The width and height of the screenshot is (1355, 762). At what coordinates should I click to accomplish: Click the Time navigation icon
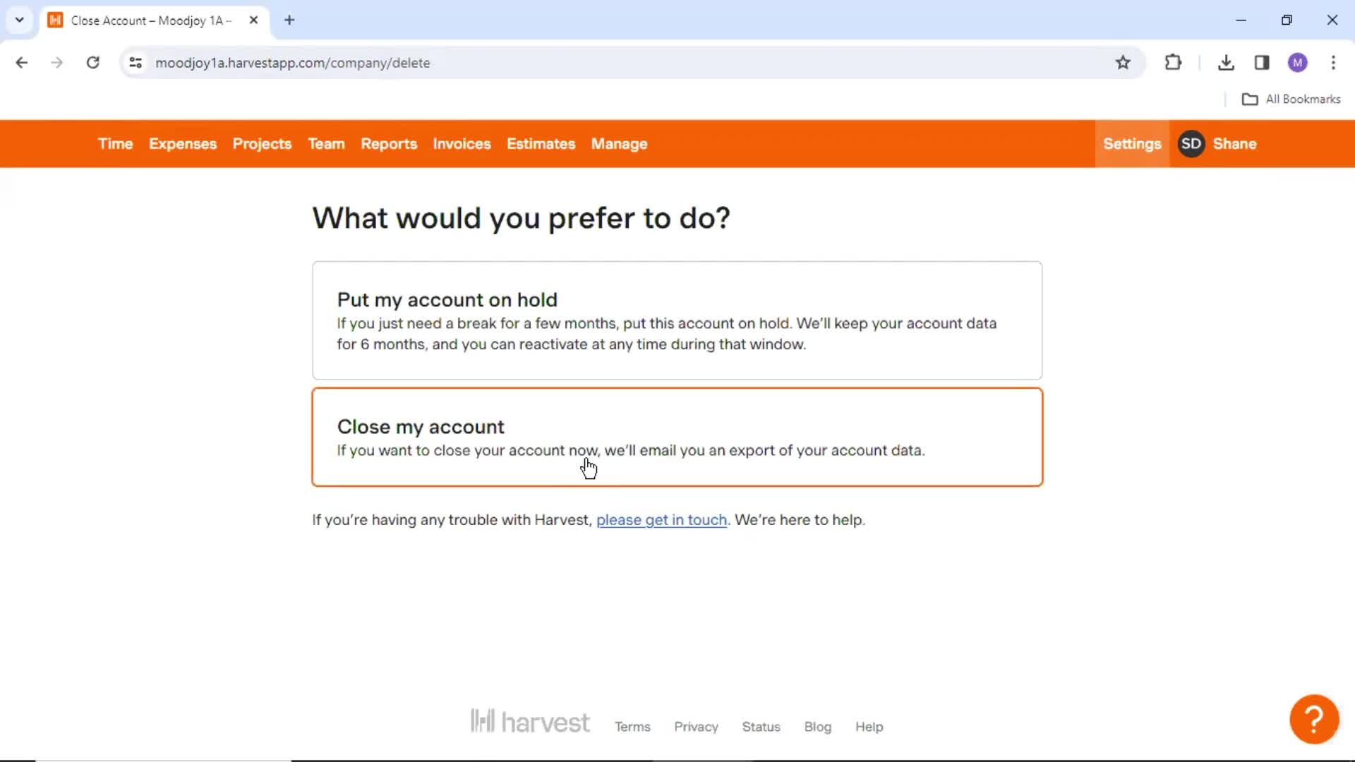pyautogui.click(x=116, y=143)
